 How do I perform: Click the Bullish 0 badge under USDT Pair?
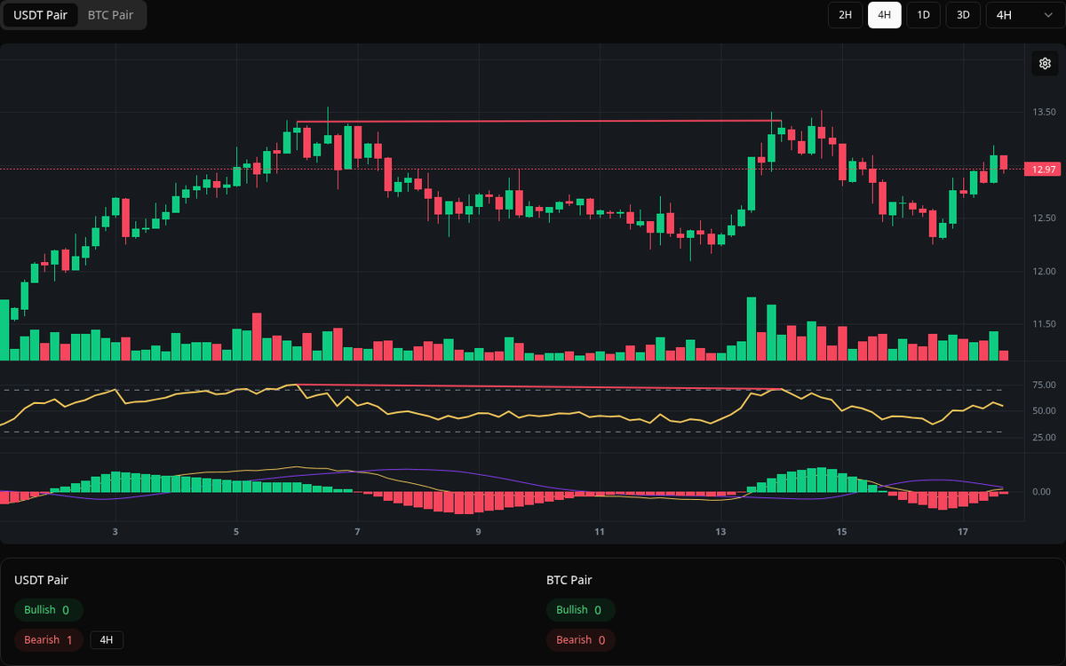pyautogui.click(x=48, y=610)
